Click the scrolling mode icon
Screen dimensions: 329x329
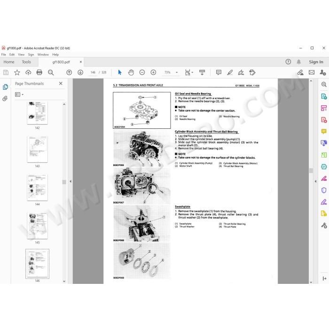pos(202,72)
